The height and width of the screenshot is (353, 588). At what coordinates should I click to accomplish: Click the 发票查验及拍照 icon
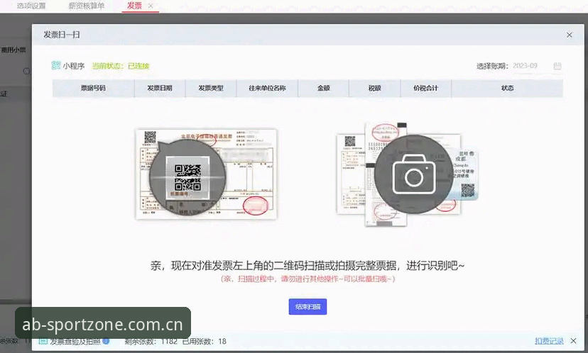coord(43,341)
